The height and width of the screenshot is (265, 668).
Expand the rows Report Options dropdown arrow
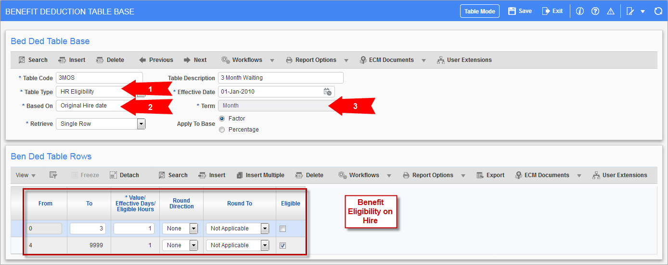(x=463, y=176)
